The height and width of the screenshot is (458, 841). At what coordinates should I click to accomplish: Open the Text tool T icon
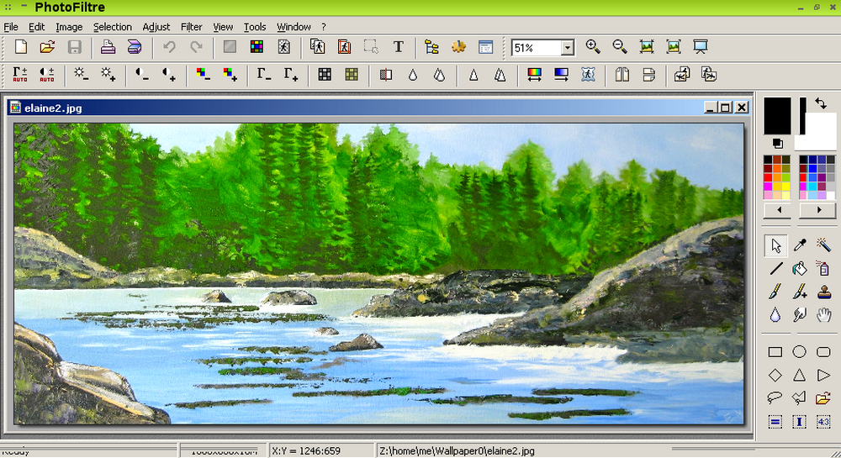coord(398,47)
